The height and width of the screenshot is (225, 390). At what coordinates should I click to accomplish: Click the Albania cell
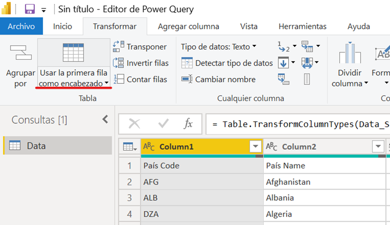(x=324, y=198)
